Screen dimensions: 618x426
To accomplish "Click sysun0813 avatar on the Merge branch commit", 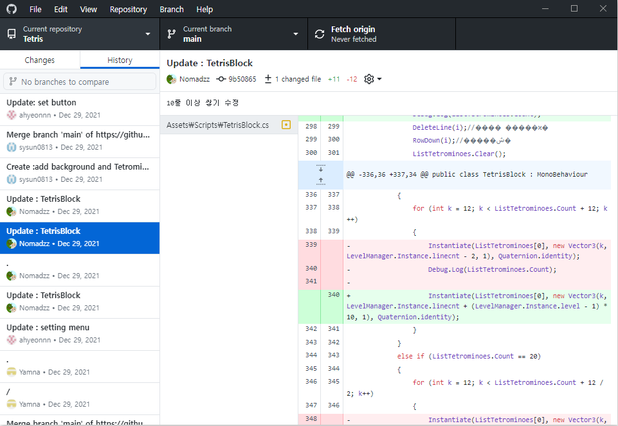I will (x=12, y=147).
